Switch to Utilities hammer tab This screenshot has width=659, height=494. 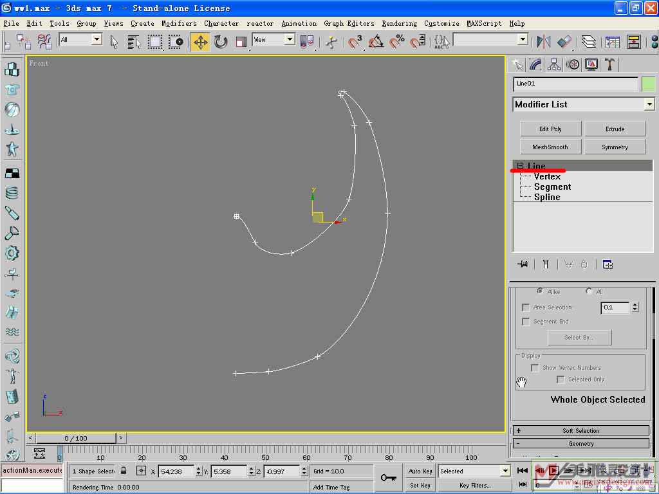click(609, 65)
